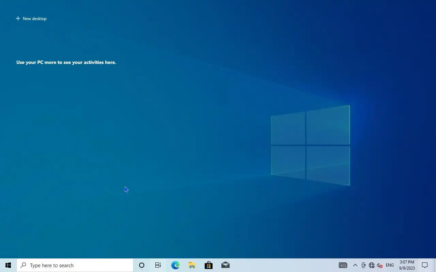Show hidden tray icons chevron

[355, 265]
